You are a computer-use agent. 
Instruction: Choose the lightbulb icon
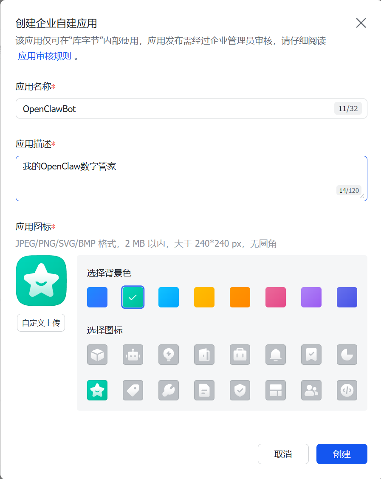[169, 355]
